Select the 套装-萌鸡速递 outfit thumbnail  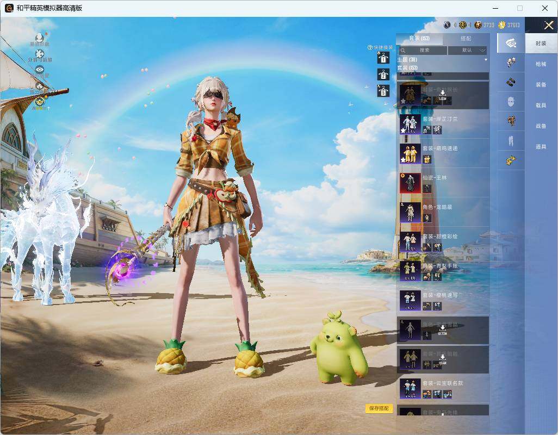coord(410,153)
